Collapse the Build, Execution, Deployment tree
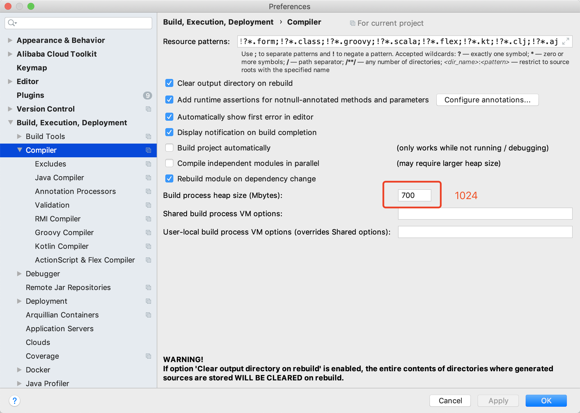The width and height of the screenshot is (580, 413). tap(11, 122)
